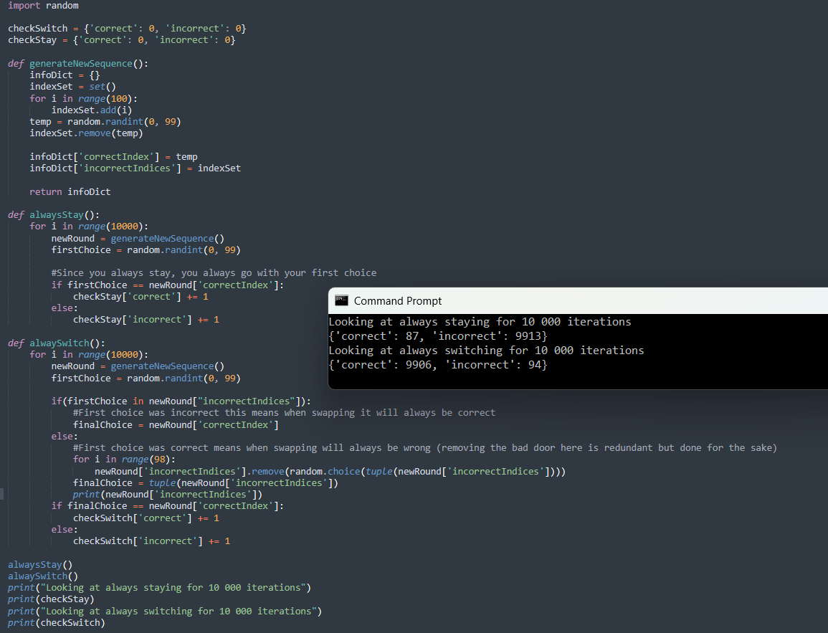
Task: Click "print(newRound['incorrectIndices'])" line
Action: coord(168,495)
